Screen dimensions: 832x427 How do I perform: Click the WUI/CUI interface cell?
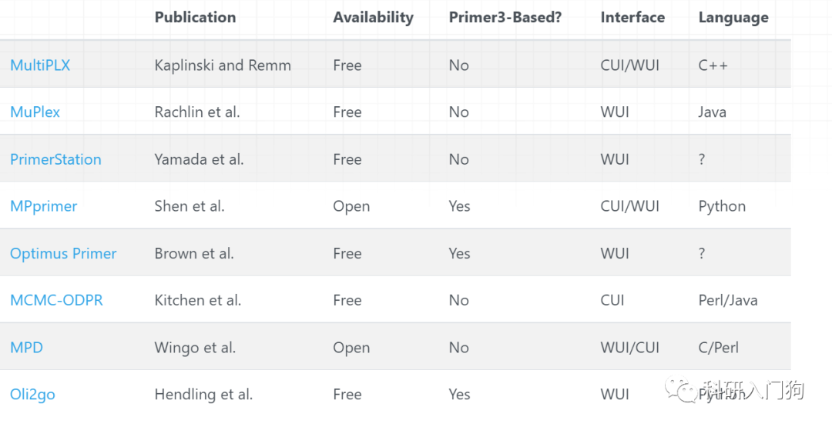pos(629,347)
